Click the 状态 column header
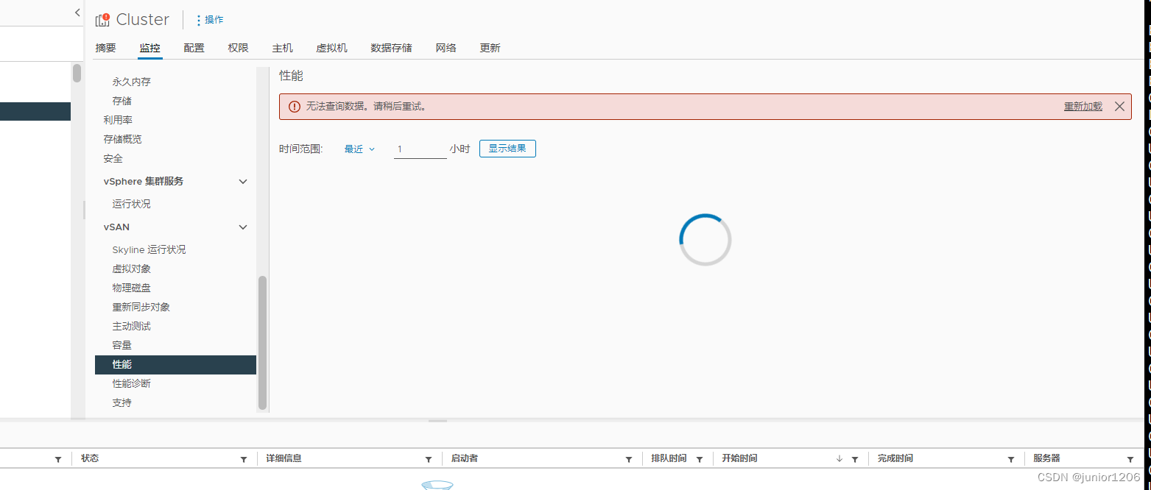This screenshot has height=490, width=1151. click(x=90, y=458)
